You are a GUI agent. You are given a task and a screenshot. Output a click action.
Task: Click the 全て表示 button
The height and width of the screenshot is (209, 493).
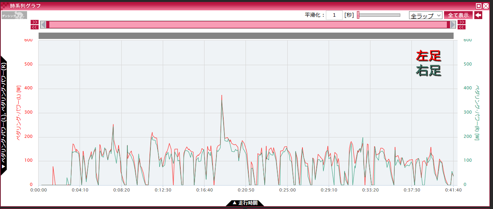tap(458, 15)
